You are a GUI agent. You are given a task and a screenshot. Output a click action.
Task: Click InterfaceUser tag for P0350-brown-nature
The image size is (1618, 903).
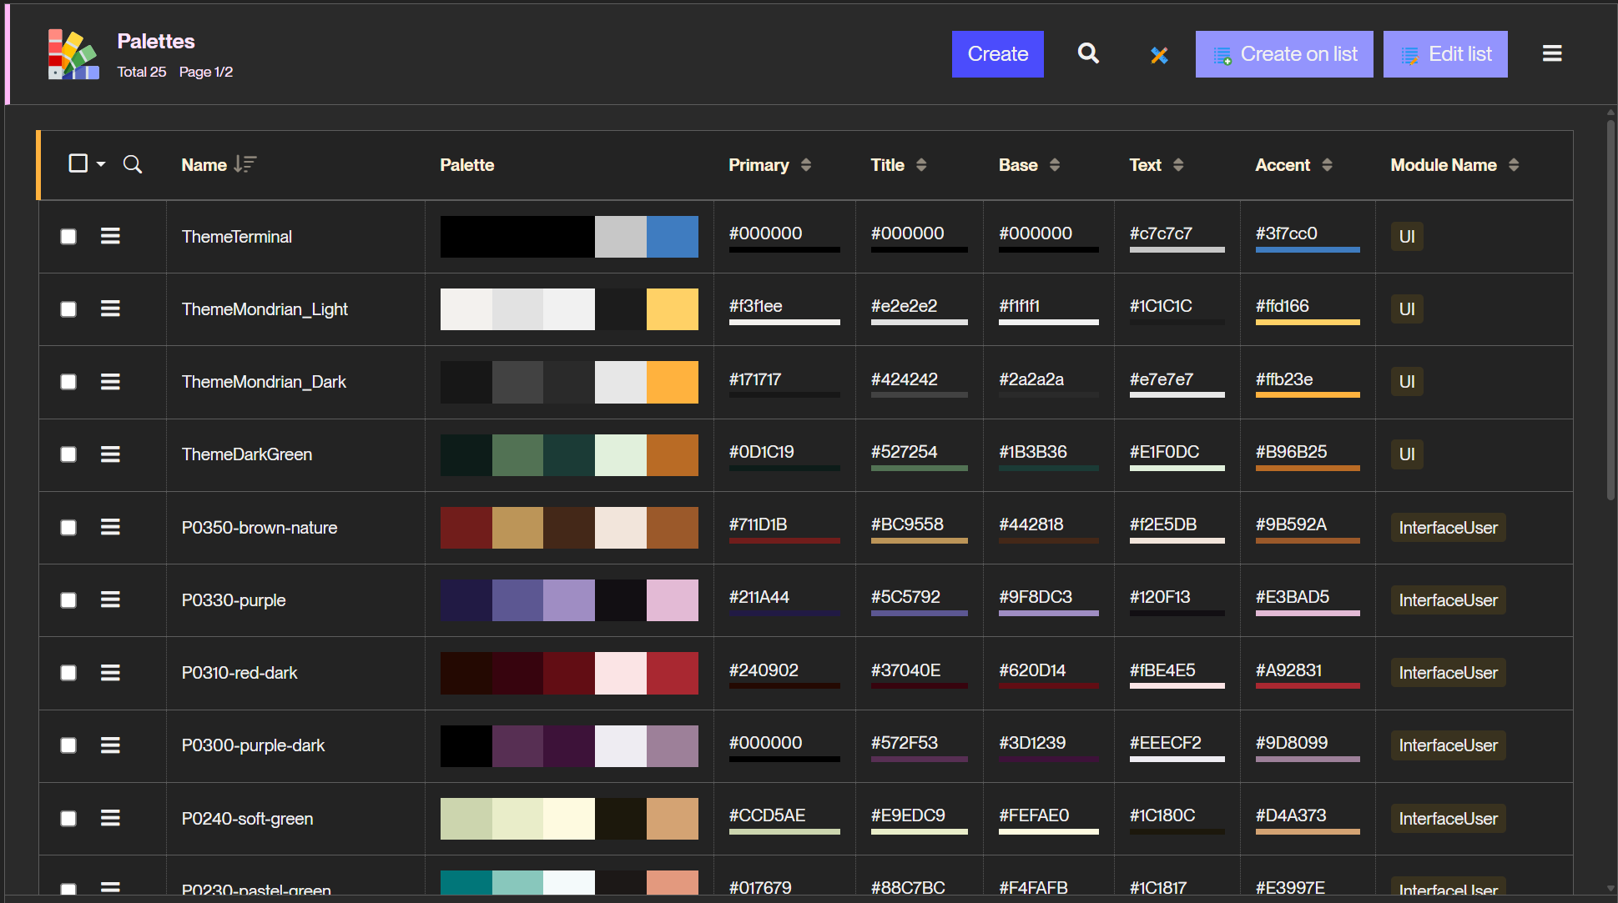1448,528
